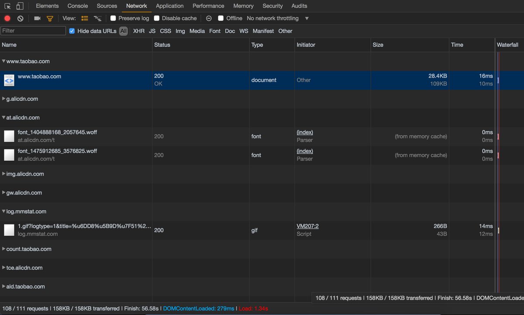Check the Offline checkbox
Screen dimensions: 524x315
[x=221, y=18]
